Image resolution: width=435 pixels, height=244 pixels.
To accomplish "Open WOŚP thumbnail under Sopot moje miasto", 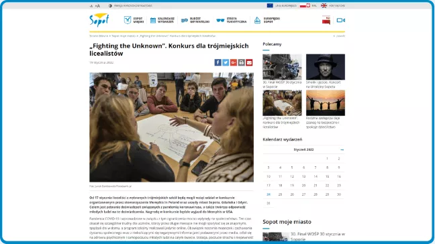I will (x=276, y=237).
